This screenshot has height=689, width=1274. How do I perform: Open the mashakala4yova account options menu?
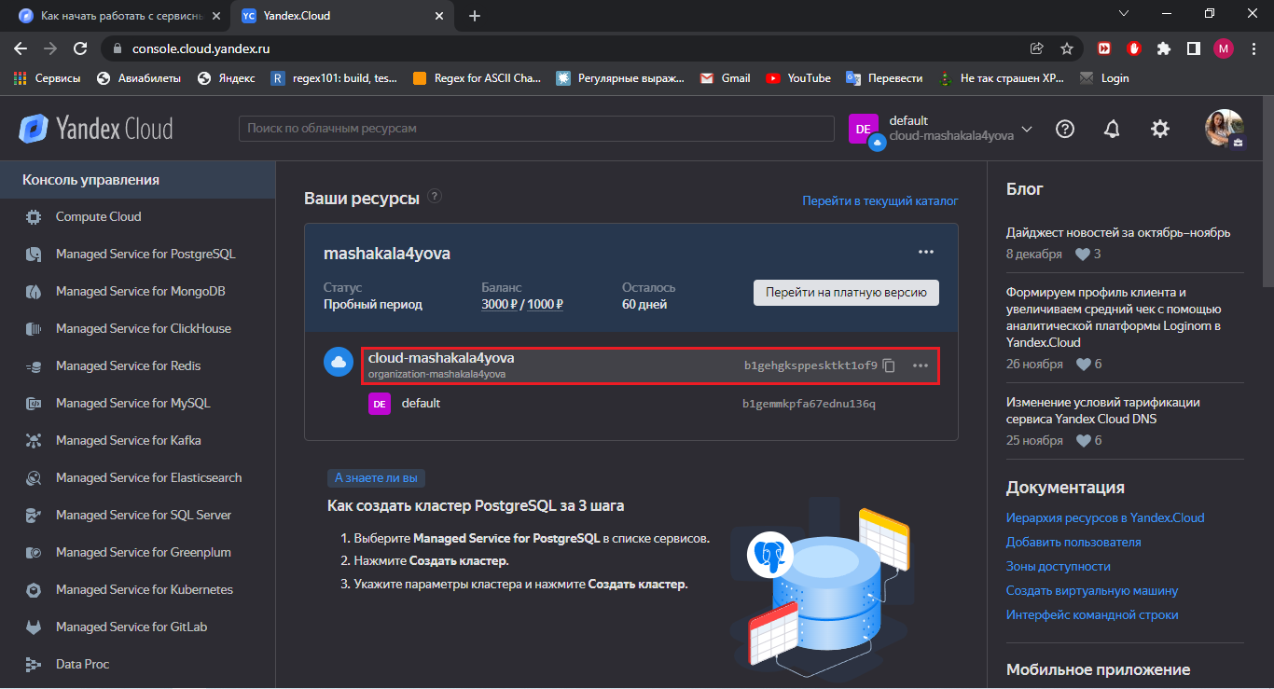click(x=926, y=253)
